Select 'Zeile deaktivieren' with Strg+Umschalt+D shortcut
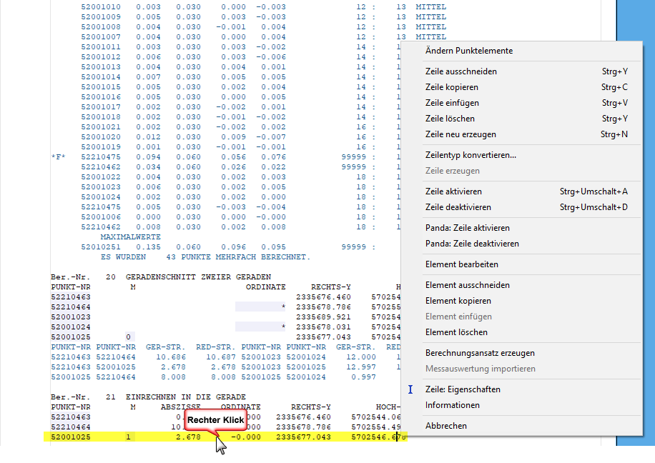The height and width of the screenshot is (463, 655). click(458, 207)
